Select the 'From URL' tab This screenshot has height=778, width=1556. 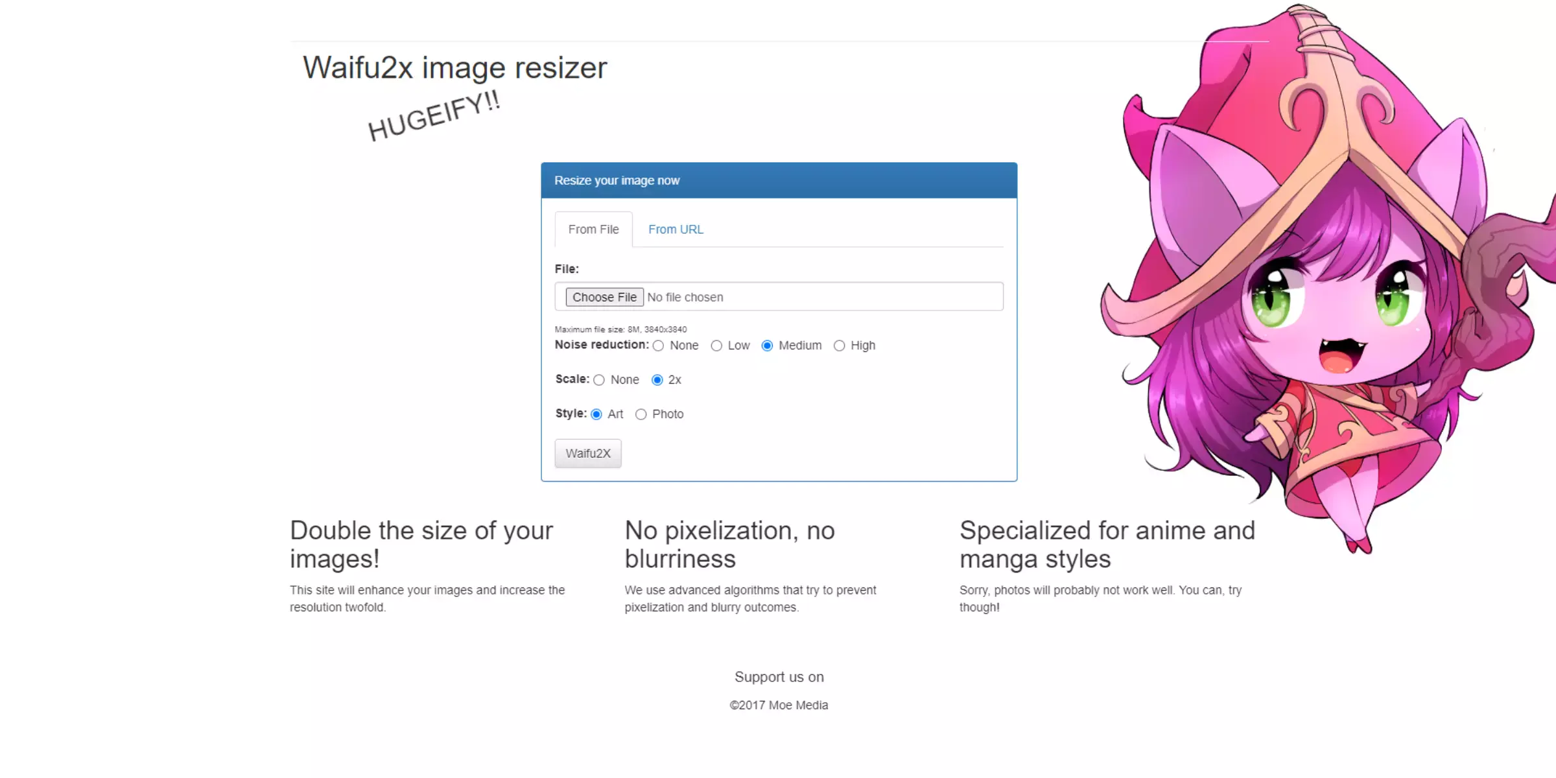676,230
